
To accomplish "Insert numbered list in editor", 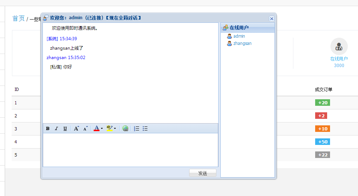I will point(137,129).
